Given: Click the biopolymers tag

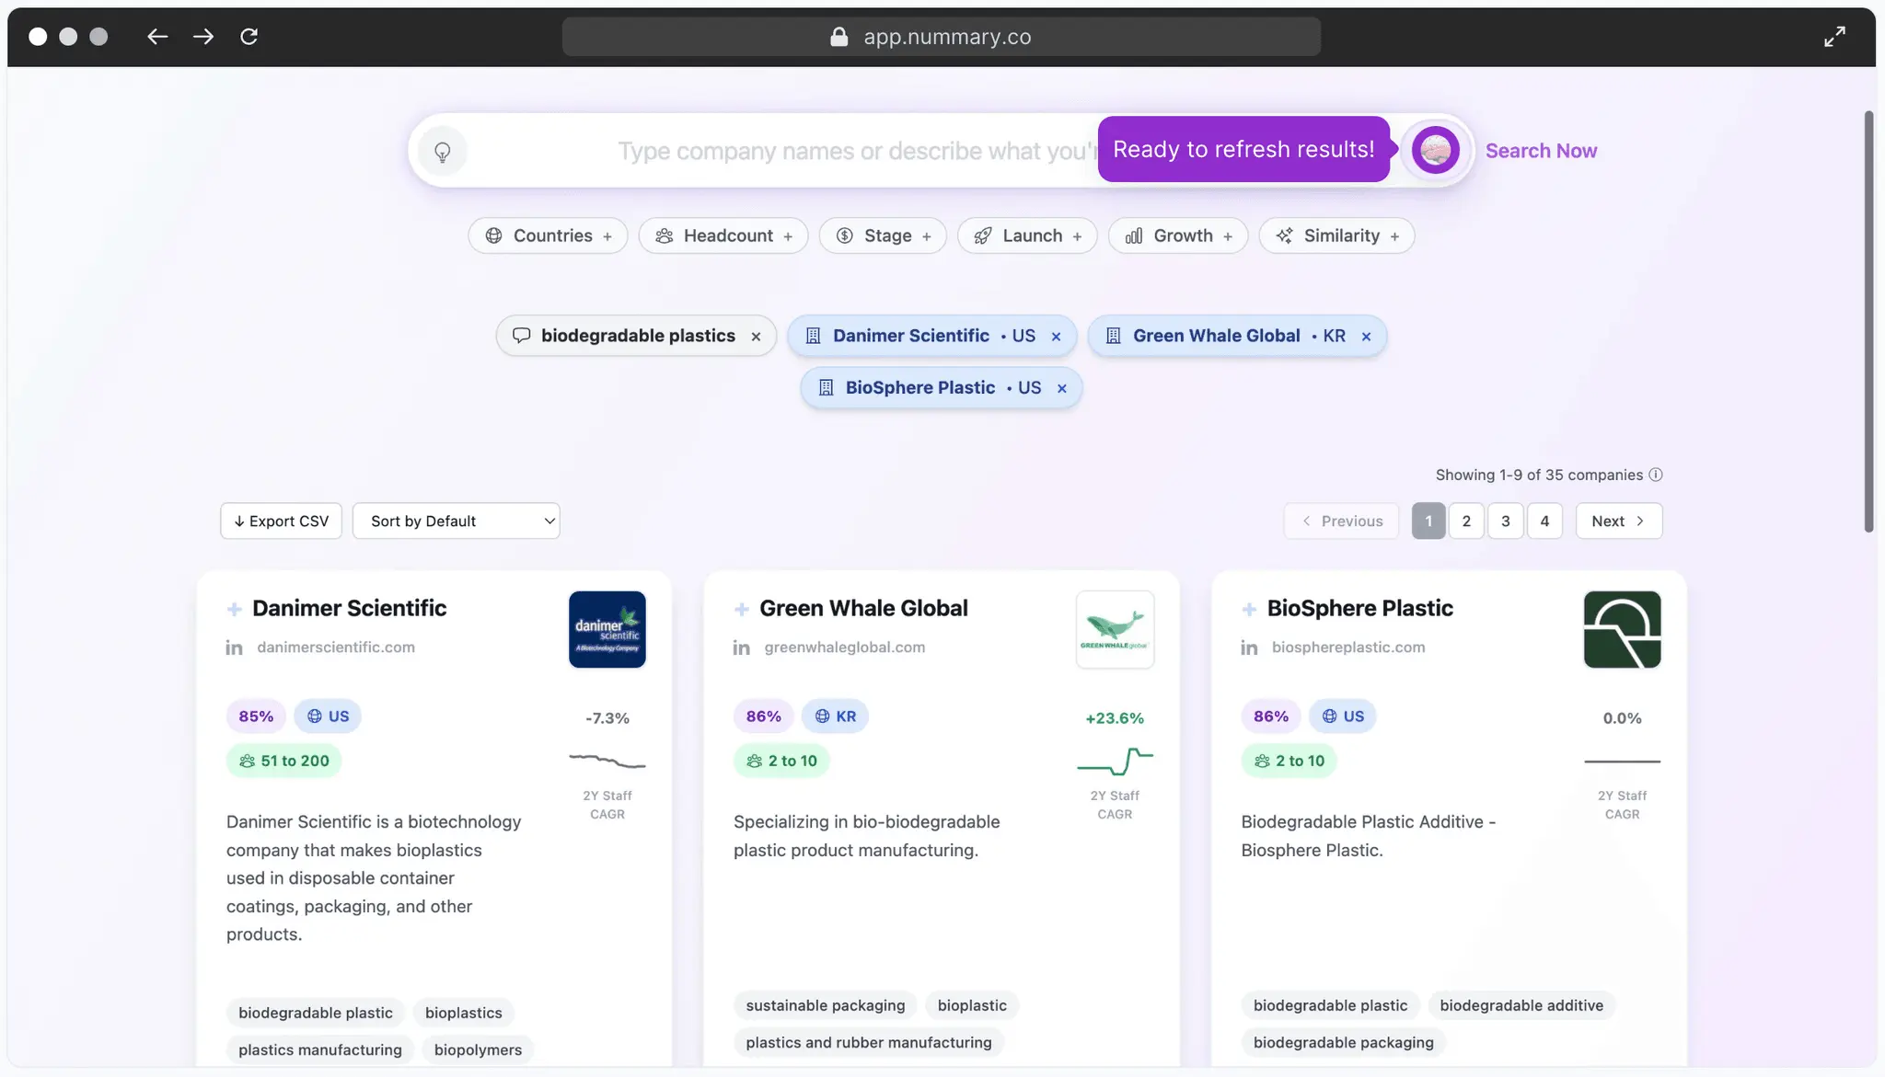Looking at the screenshot, I should (478, 1049).
